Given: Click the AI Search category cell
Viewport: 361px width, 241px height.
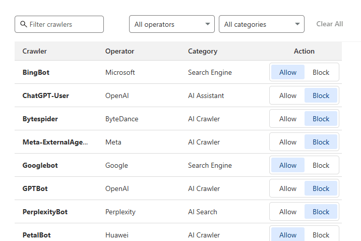Looking at the screenshot, I should 202,212.
